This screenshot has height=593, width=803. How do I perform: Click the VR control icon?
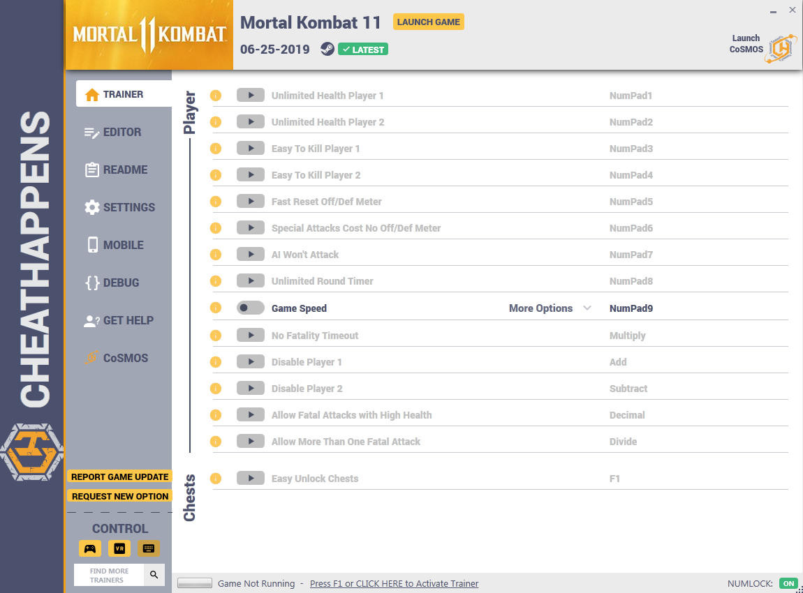pyautogui.click(x=119, y=548)
